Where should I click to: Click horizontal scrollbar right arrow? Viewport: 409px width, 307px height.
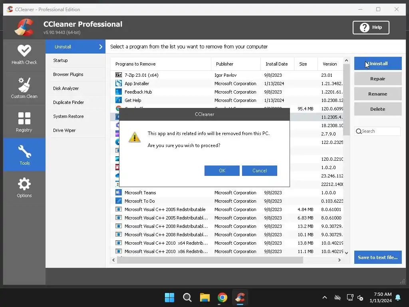point(339,260)
